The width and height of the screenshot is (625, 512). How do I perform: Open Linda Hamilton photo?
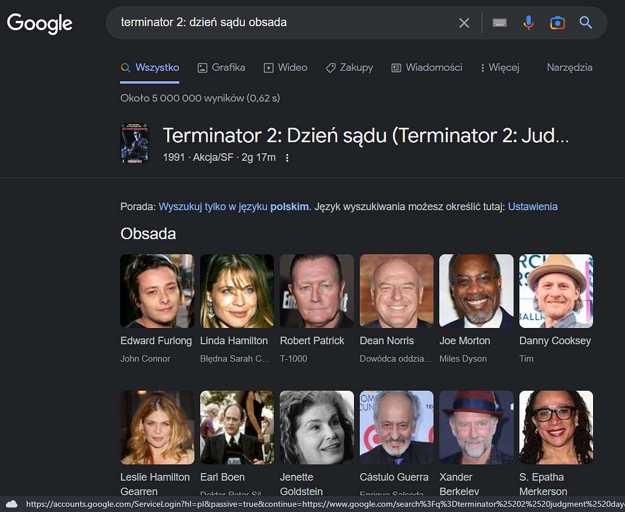237,291
